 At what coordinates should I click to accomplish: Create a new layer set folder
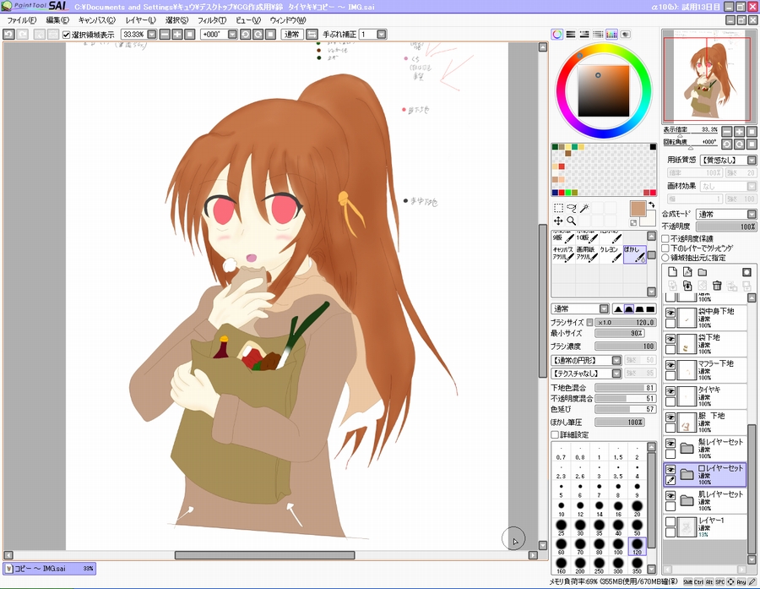(703, 272)
